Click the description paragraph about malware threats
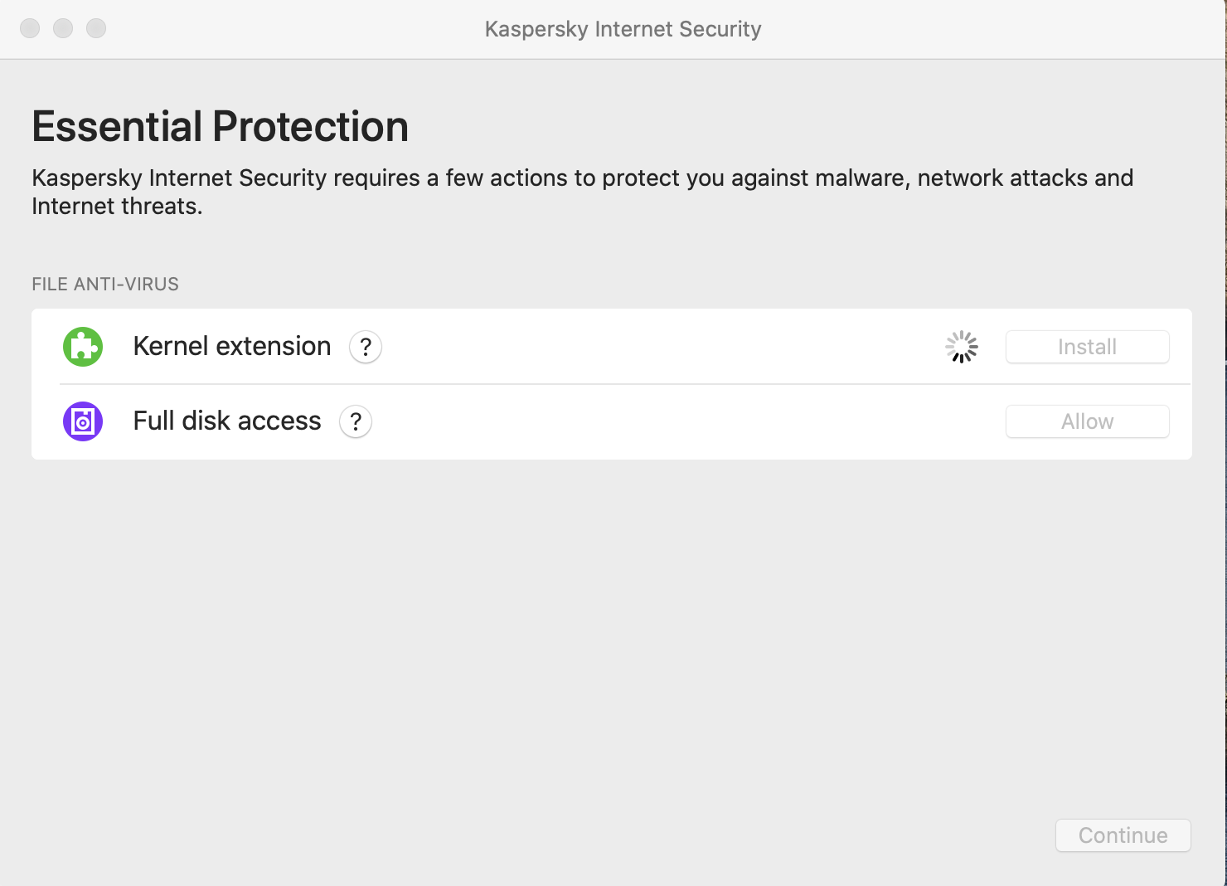Viewport: 1227px width, 886px height. click(583, 192)
